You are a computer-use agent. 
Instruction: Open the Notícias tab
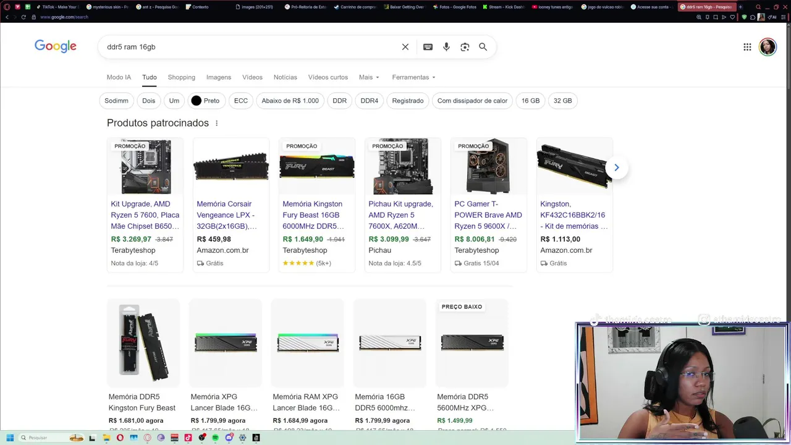click(286, 77)
